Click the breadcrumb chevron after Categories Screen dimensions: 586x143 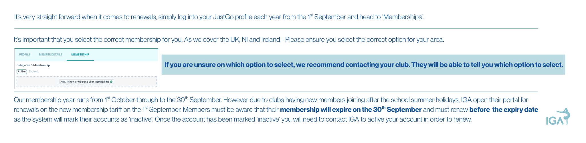(x=32, y=65)
